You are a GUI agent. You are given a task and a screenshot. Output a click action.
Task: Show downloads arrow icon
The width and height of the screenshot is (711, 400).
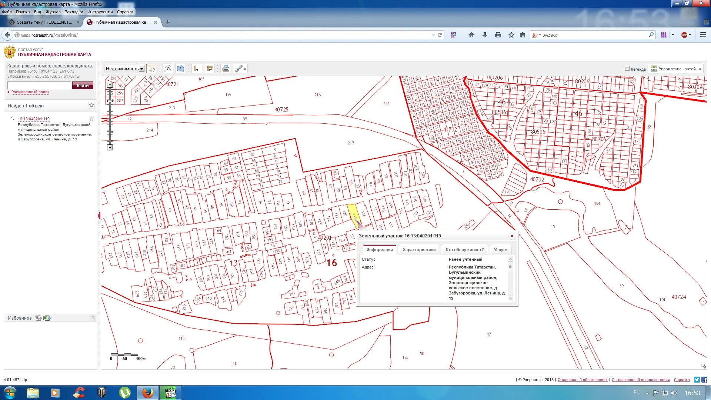click(484, 35)
